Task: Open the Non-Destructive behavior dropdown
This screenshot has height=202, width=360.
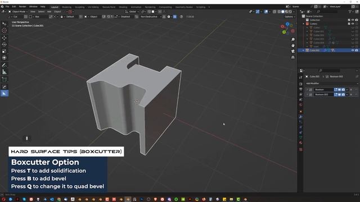Action: [150, 17]
